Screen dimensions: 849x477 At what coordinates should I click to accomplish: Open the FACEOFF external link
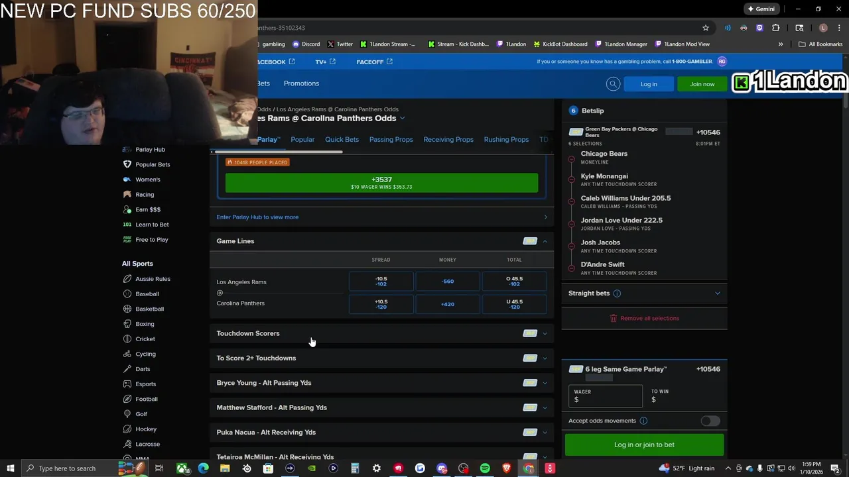pyautogui.click(x=374, y=62)
